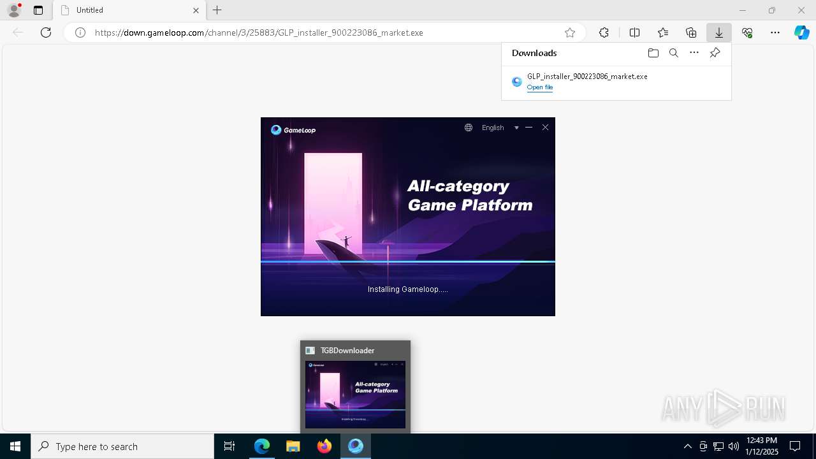Click GameLoop logo in installer
This screenshot has height=459, width=816.
coord(293,130)
